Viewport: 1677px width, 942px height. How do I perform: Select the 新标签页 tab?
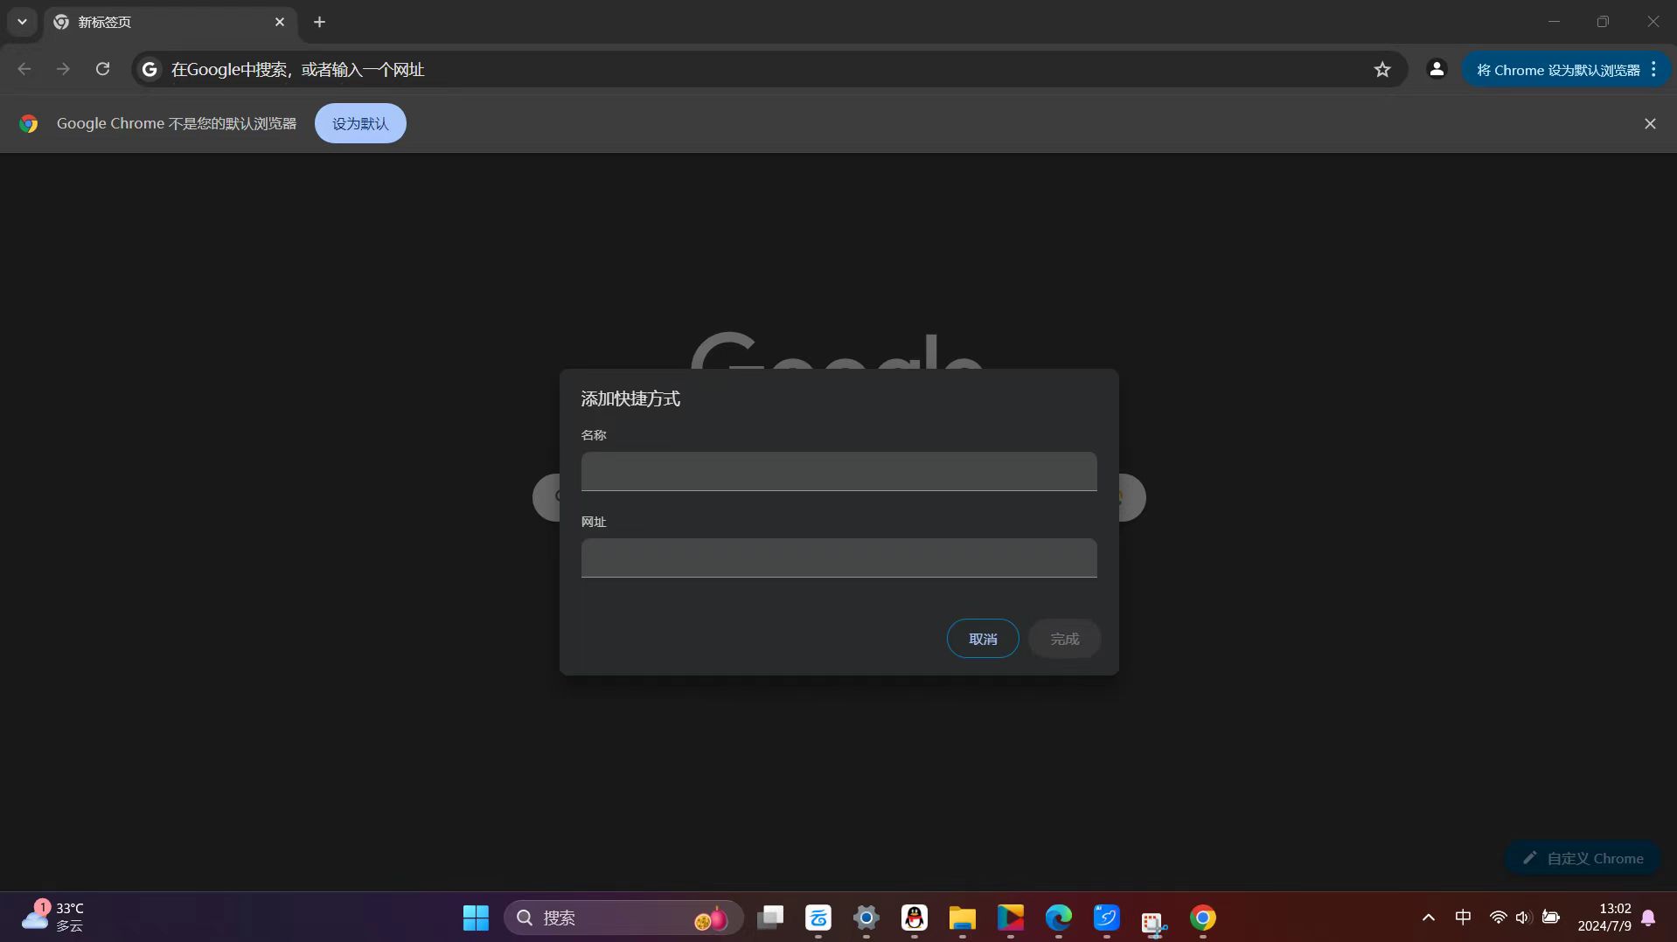157,22
